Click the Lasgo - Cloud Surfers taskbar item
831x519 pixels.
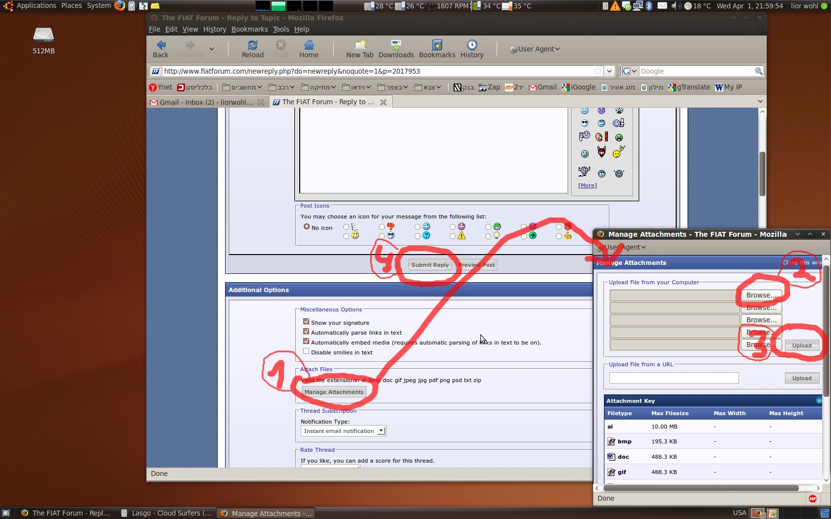[167, 513]
